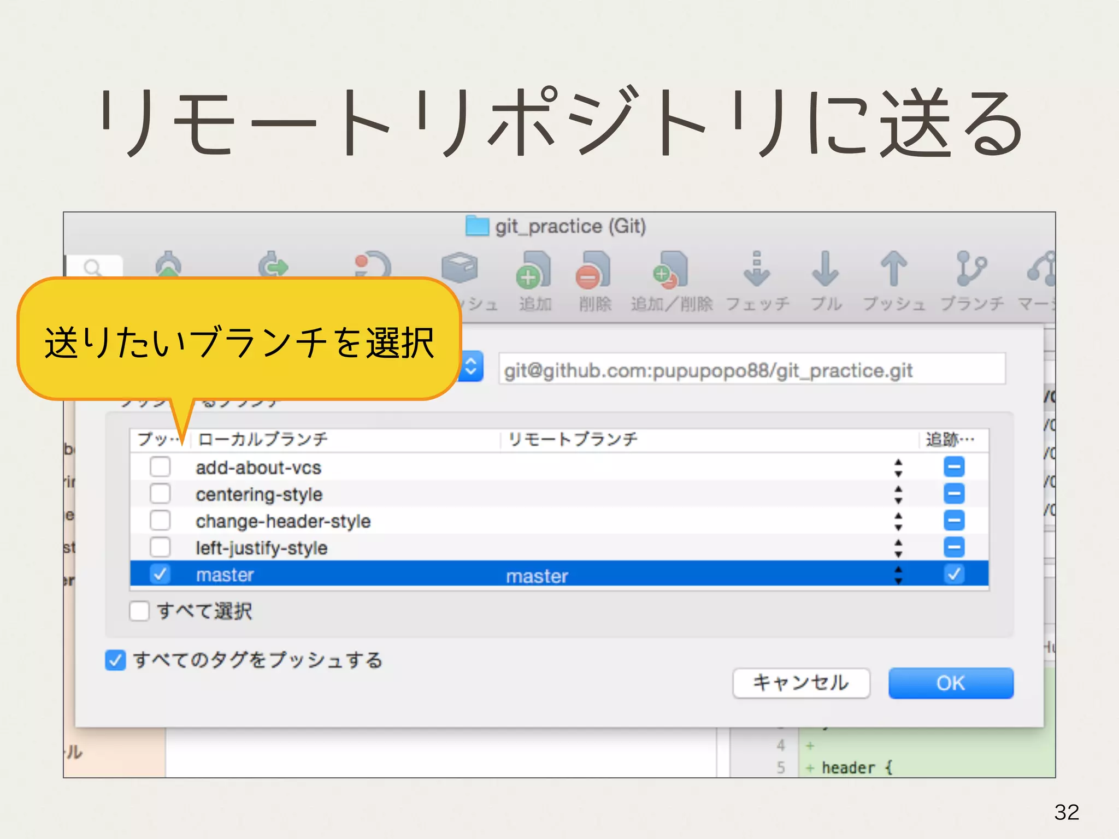Open remote branch stepper for centering-style row
This screenshot has height=839, width=1119.
[898, 494]
